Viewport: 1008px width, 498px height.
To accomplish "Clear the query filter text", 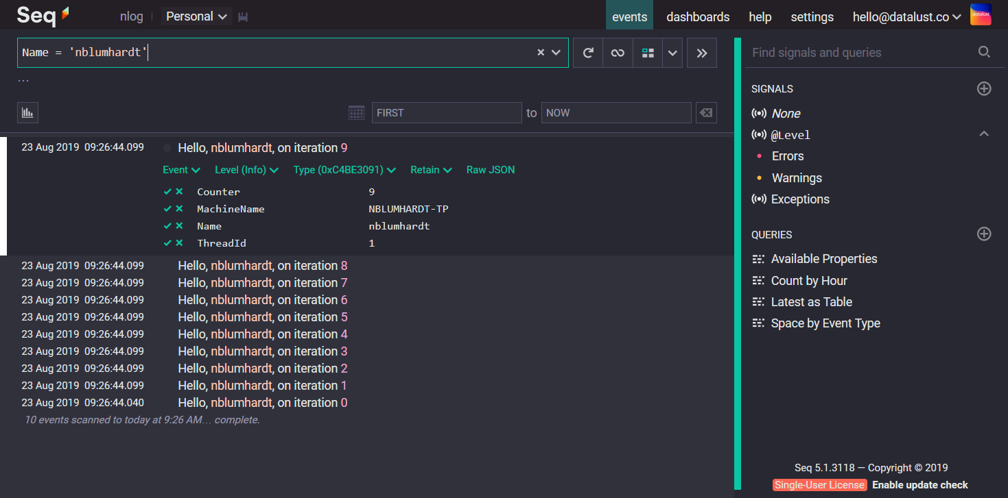I will 541,53.
